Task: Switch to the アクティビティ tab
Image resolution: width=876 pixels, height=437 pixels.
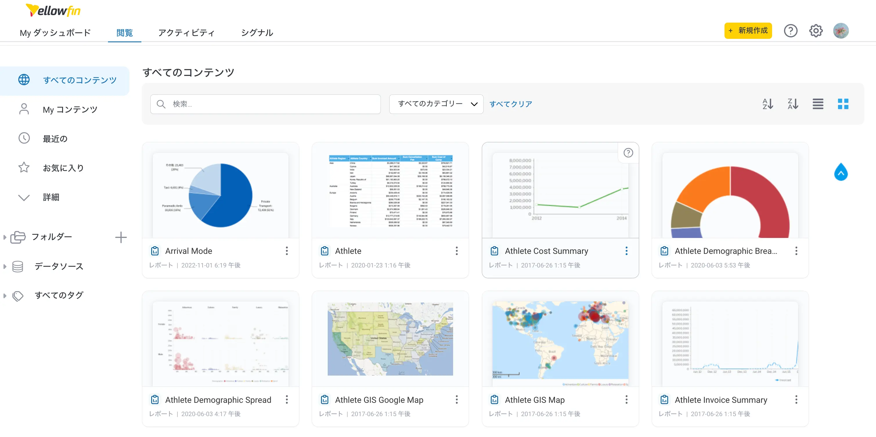Action: click(x=186, y=32)
